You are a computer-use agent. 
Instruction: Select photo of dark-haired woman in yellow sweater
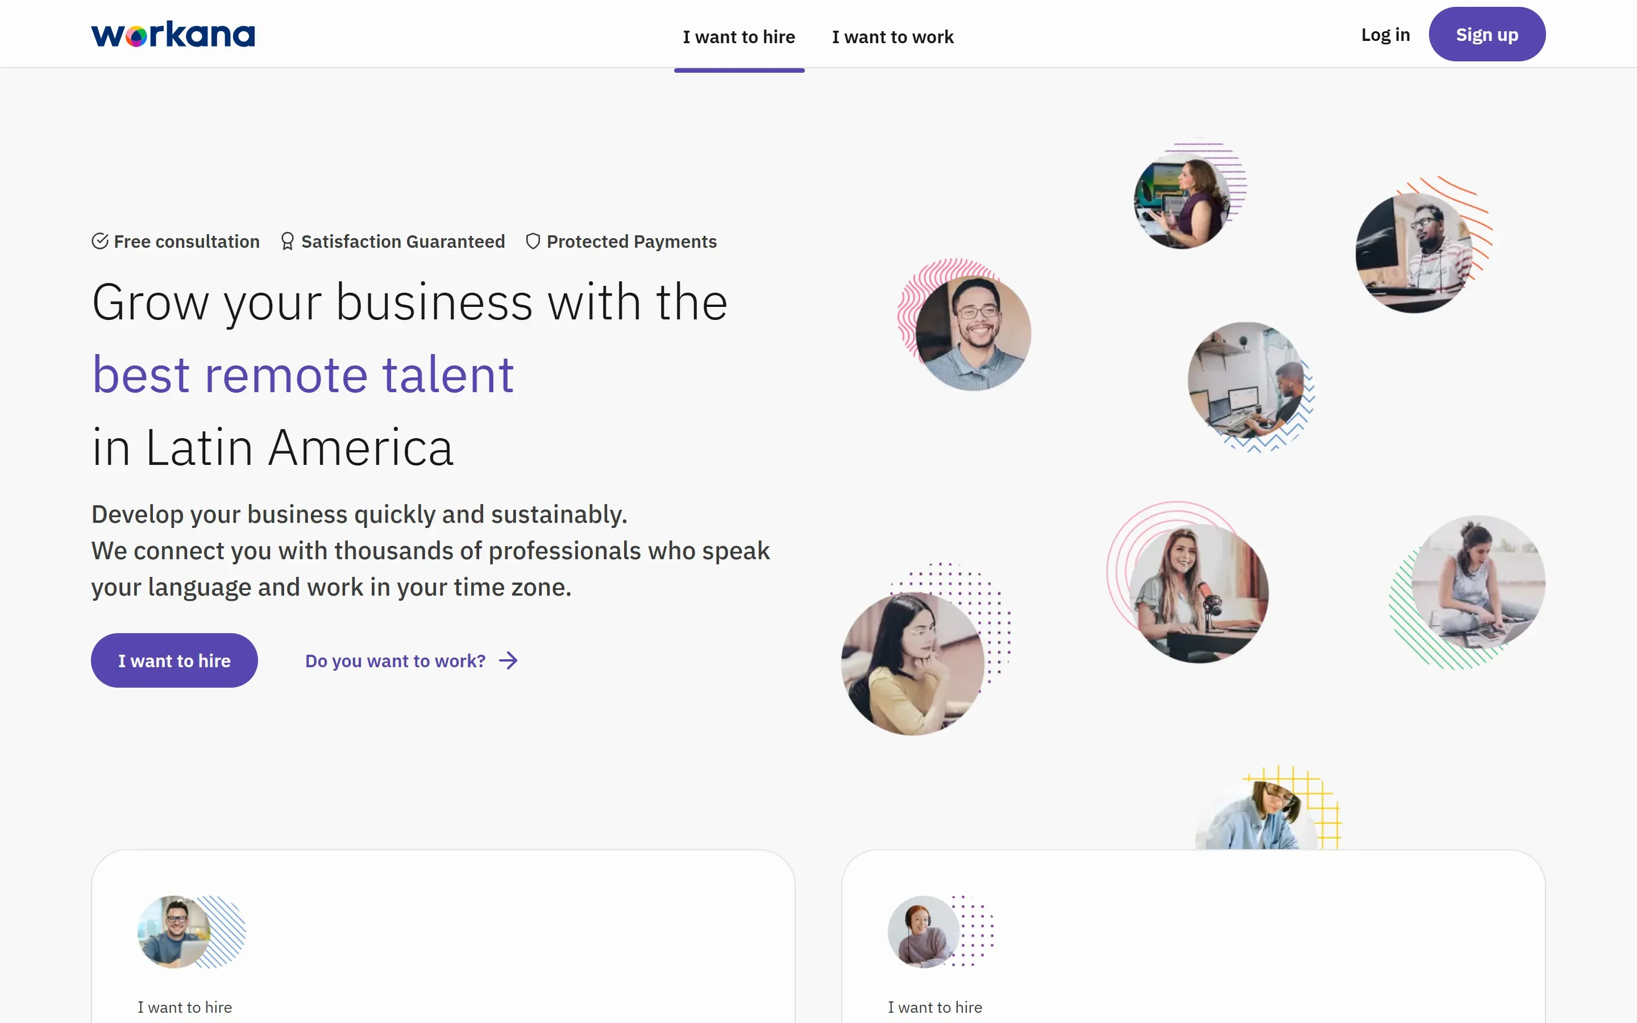click(x=912, y=664)
